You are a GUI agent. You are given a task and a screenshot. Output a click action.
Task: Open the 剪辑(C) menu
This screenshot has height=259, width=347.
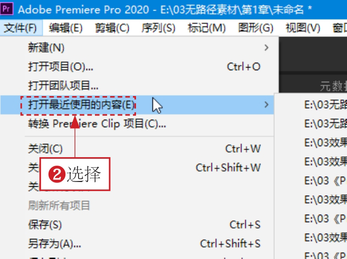pyautogui.click(x=112, y=28)
